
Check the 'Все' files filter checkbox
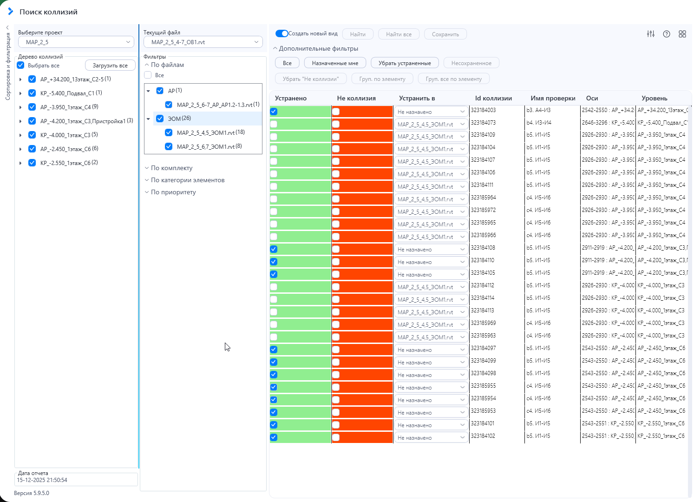(x=148, y=75)
